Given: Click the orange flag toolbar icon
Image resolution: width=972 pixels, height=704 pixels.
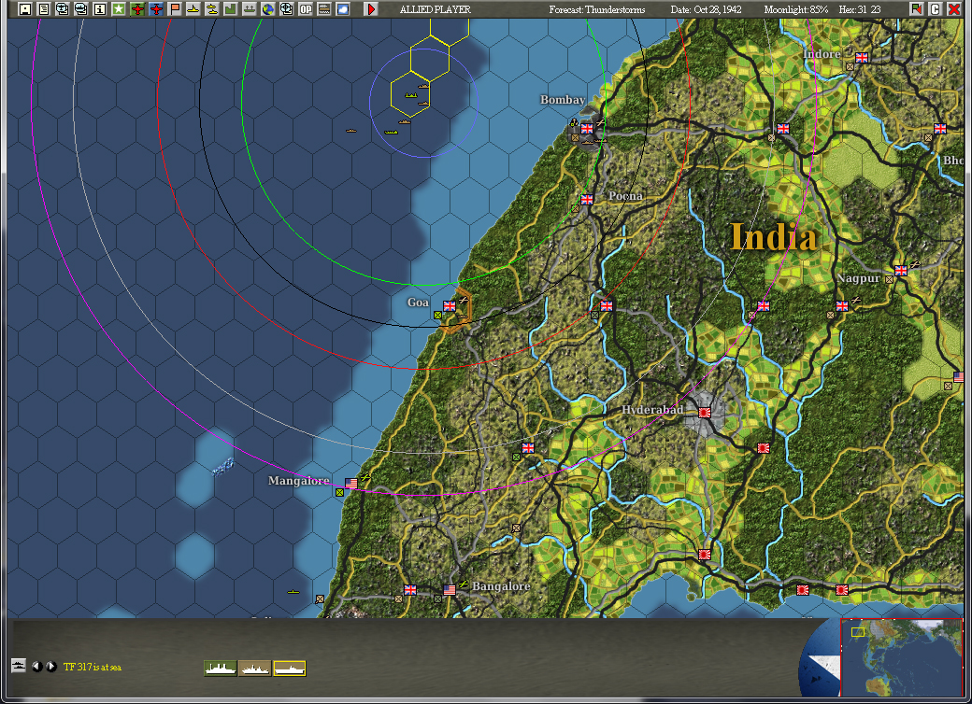Looking at the screenshot, I should tap(175, 9).
